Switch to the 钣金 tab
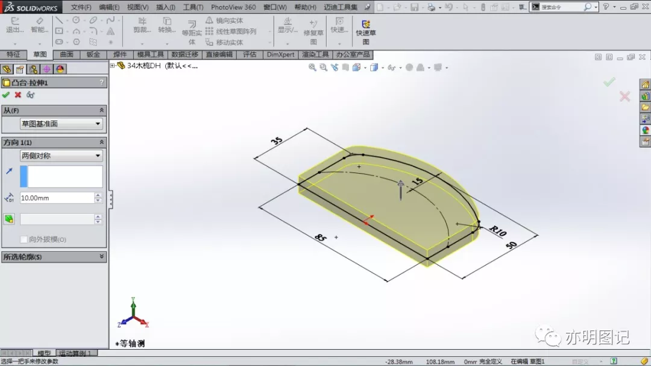This screenshot has height=366, width=651. (93, 54)
